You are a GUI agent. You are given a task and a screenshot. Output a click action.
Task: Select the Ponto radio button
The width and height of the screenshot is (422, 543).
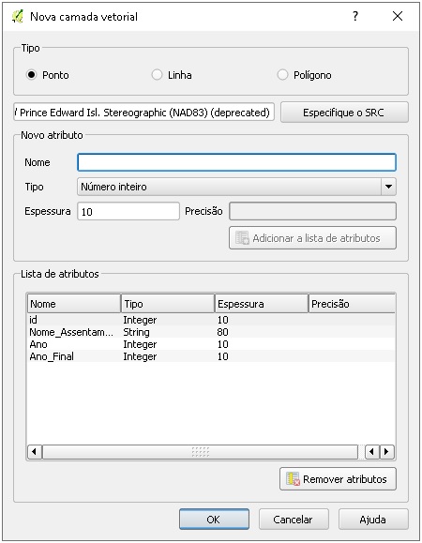pyautogui.click(x=31, y=75)
